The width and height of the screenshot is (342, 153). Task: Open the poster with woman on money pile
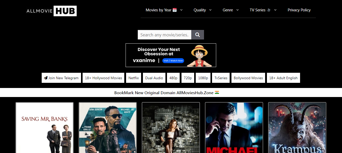[x=171, y=128]
